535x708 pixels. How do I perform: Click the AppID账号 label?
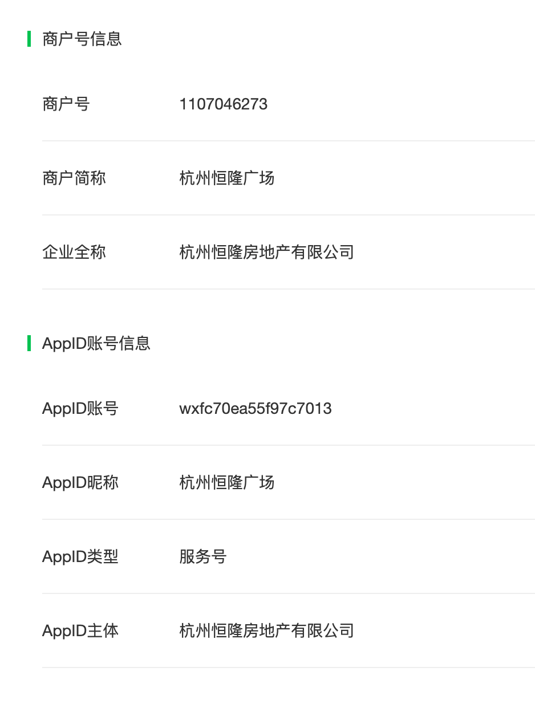point(80,408)
